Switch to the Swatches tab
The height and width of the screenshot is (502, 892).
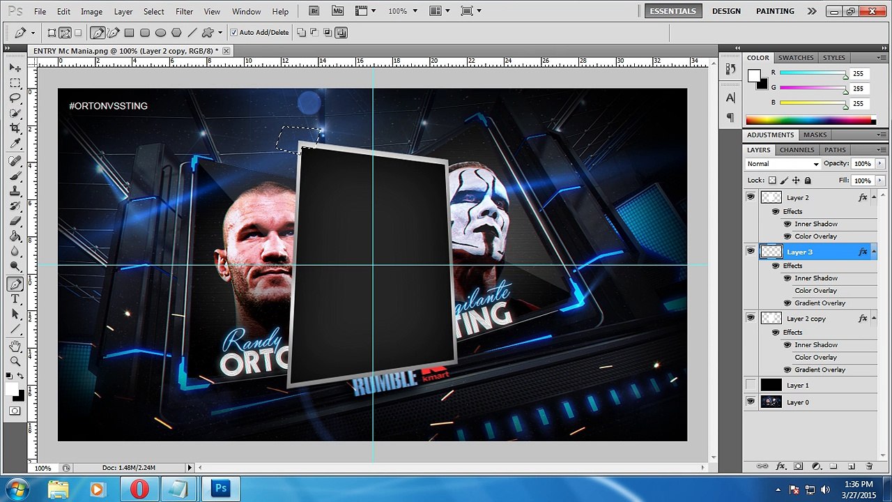[796, 58]
